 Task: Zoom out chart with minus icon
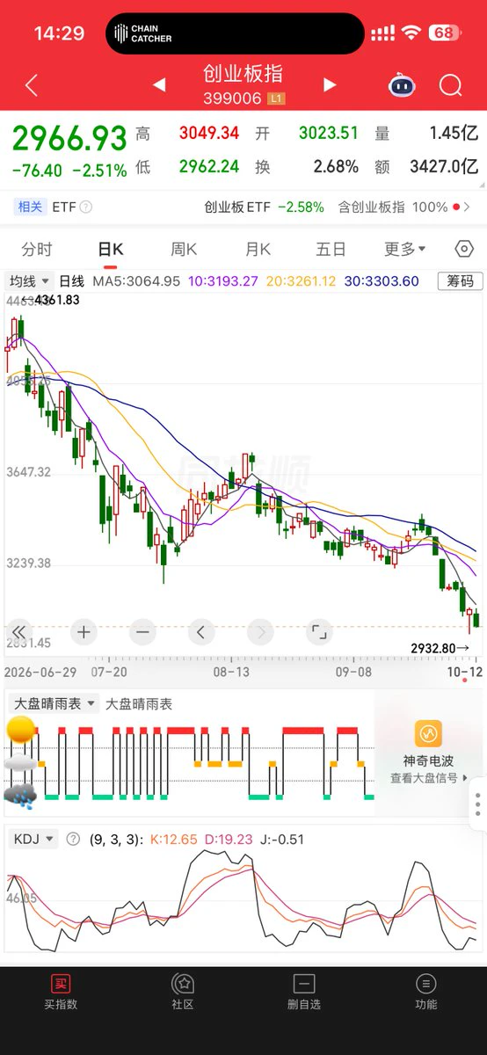pos(142,631)
